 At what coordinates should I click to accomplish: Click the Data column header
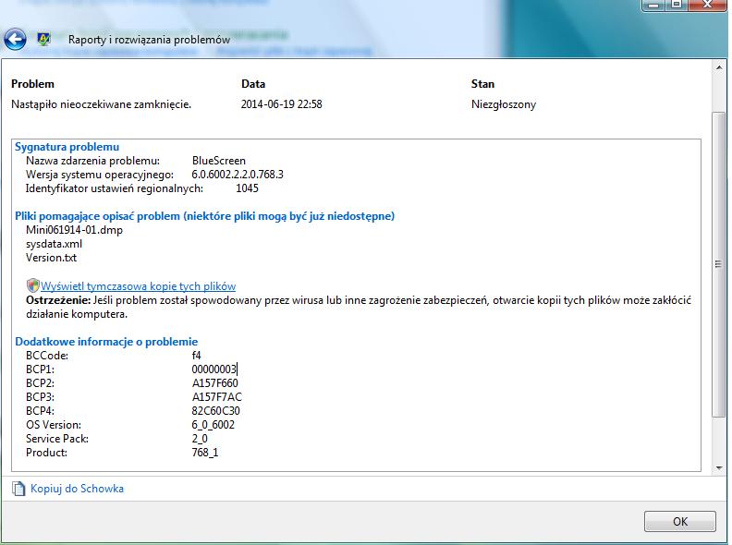[x=253, y=84]
